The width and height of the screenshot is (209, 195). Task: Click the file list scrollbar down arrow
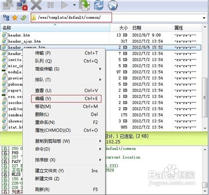205,128
